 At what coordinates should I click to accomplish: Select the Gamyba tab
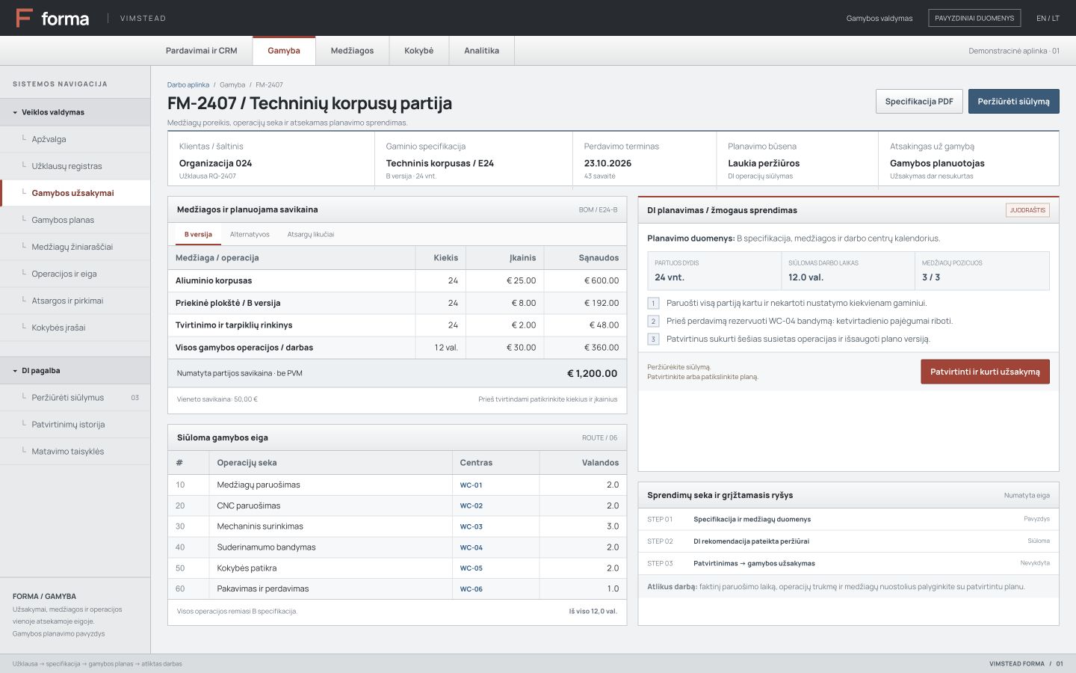pyautogui.click(x=284, y=51)
